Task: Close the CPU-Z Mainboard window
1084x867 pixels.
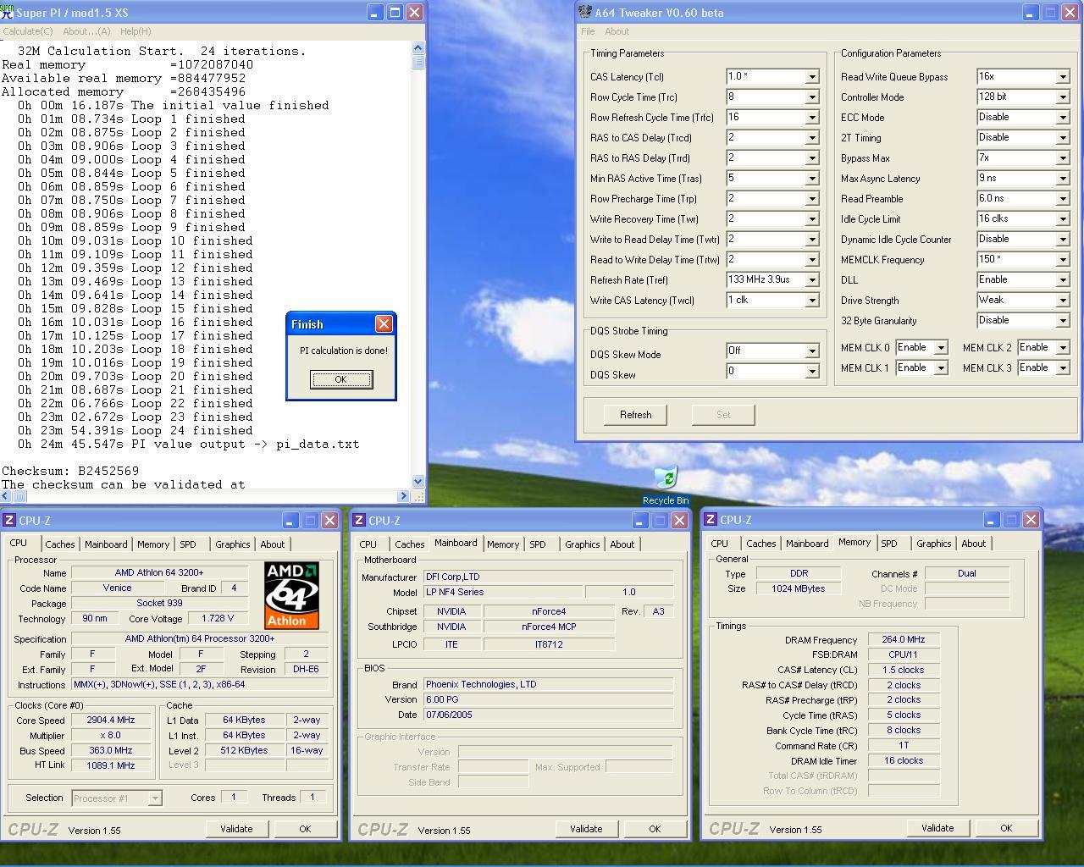Action: [x=679, y=520]
